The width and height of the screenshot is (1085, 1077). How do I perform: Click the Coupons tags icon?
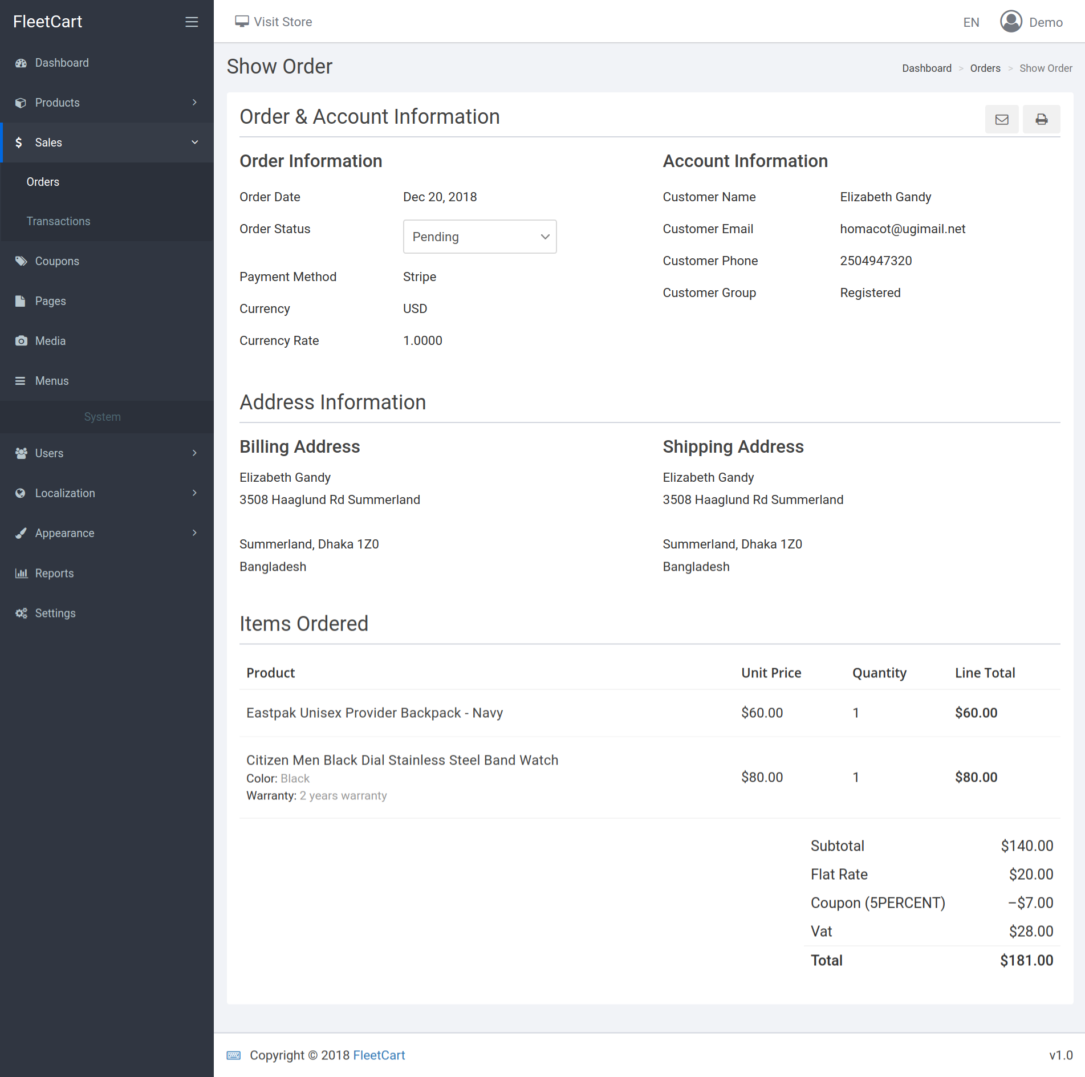click(21, 261)
